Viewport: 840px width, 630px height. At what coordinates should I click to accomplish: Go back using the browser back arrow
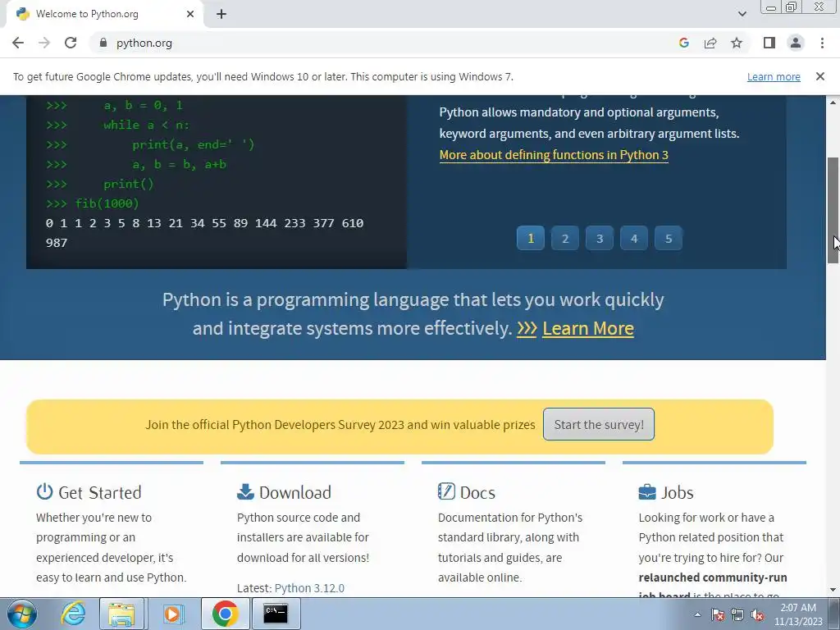click(x=18, y=43)
